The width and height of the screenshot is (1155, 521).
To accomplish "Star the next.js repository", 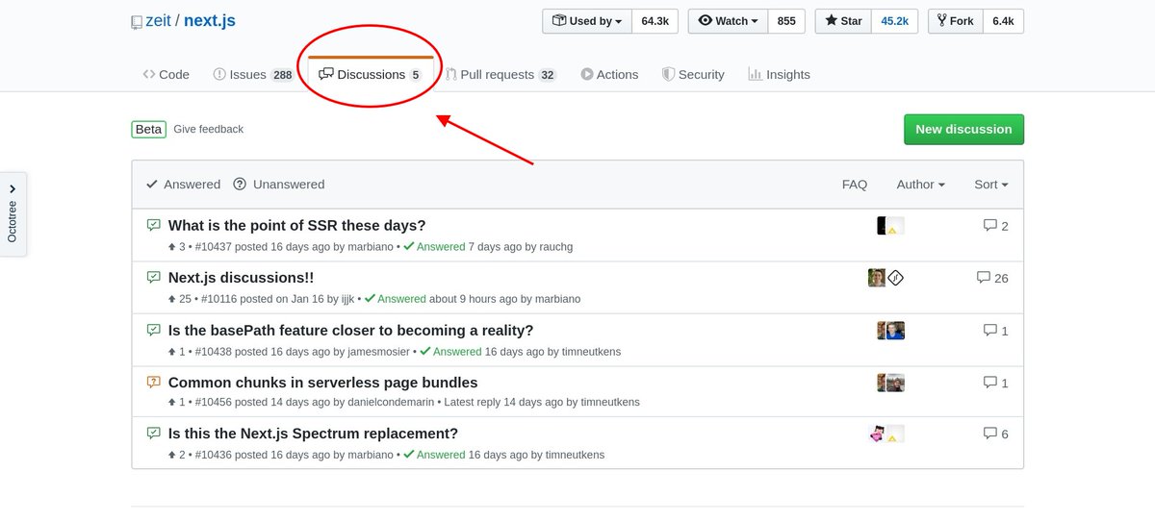I will click(843, 21).
